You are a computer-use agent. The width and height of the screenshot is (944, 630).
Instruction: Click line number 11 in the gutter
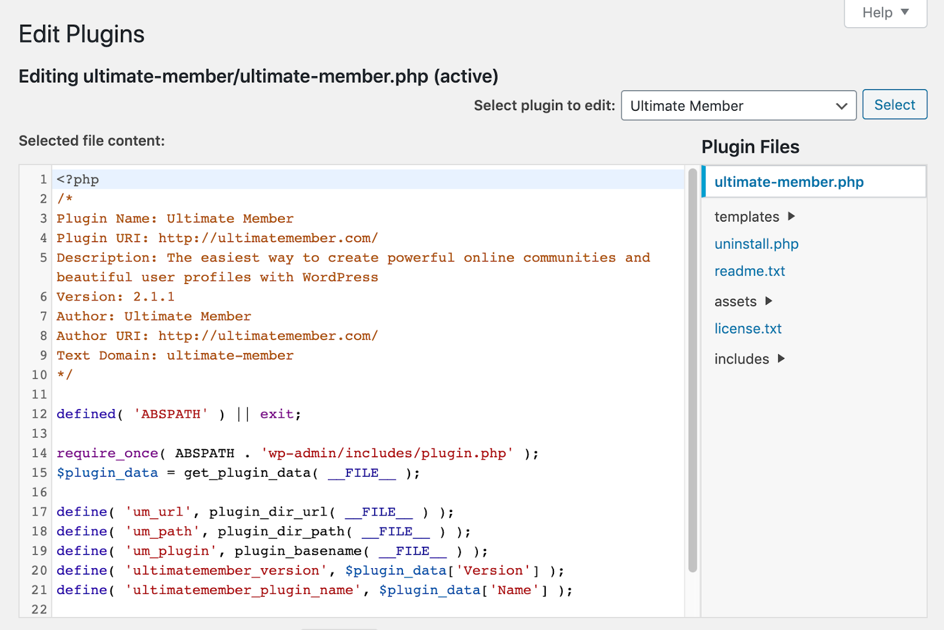pos(40,394)
